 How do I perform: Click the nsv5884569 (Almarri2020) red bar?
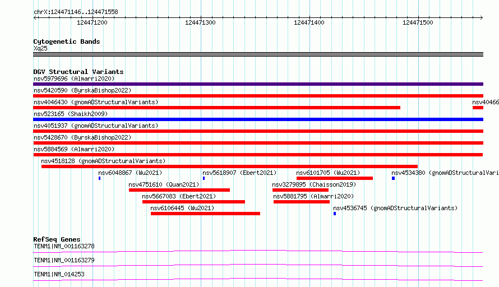tap(258, 155)
